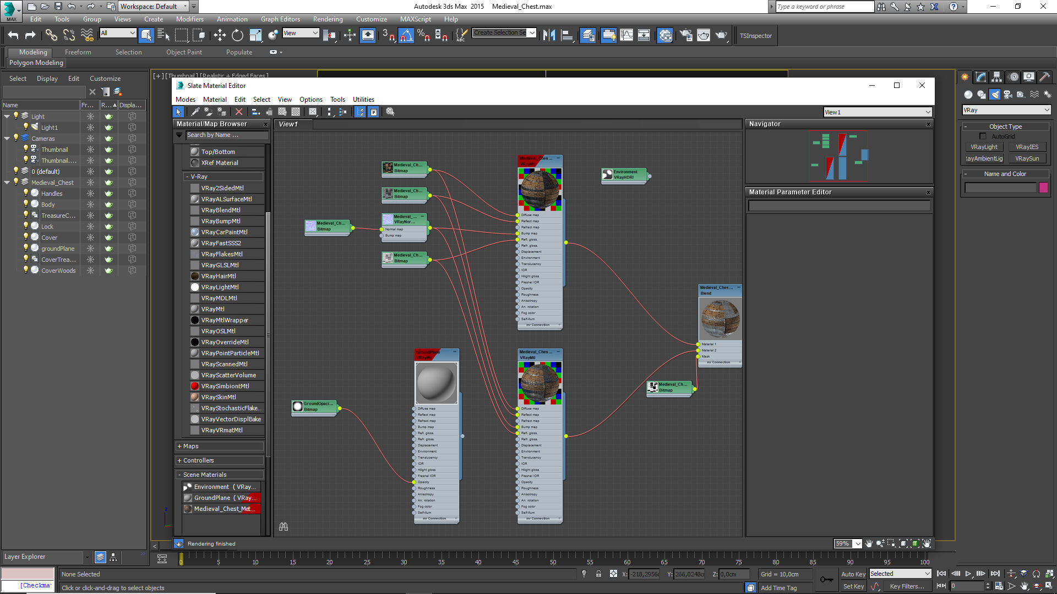This screenshot has height=594, width=1057.
Task: Click the magenta object color swatch
Action: coord(1043,188)
